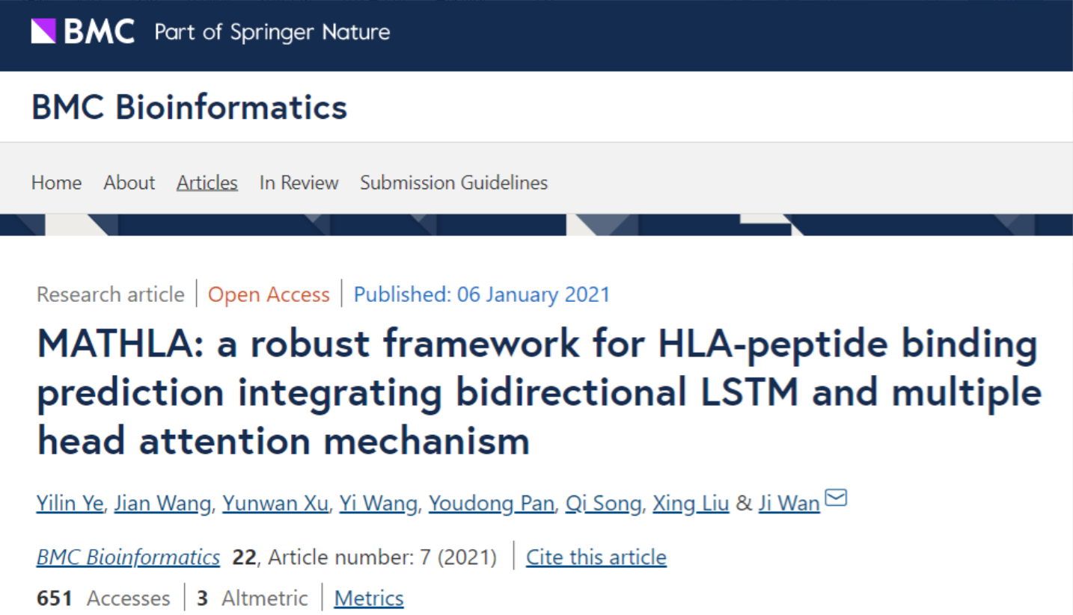The image size is (1073, 615).
Task: Click the BMC Bioinformatics journal title
Action: pyautogui.click(x=189, y=107)
